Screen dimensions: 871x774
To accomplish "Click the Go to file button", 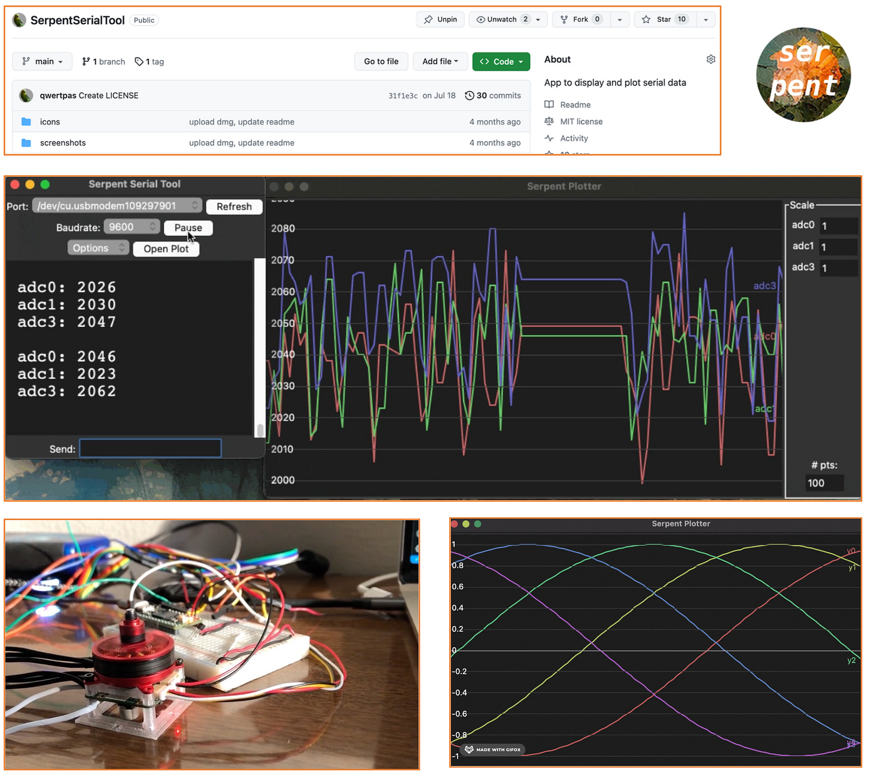I will click(x=381, y=61).
